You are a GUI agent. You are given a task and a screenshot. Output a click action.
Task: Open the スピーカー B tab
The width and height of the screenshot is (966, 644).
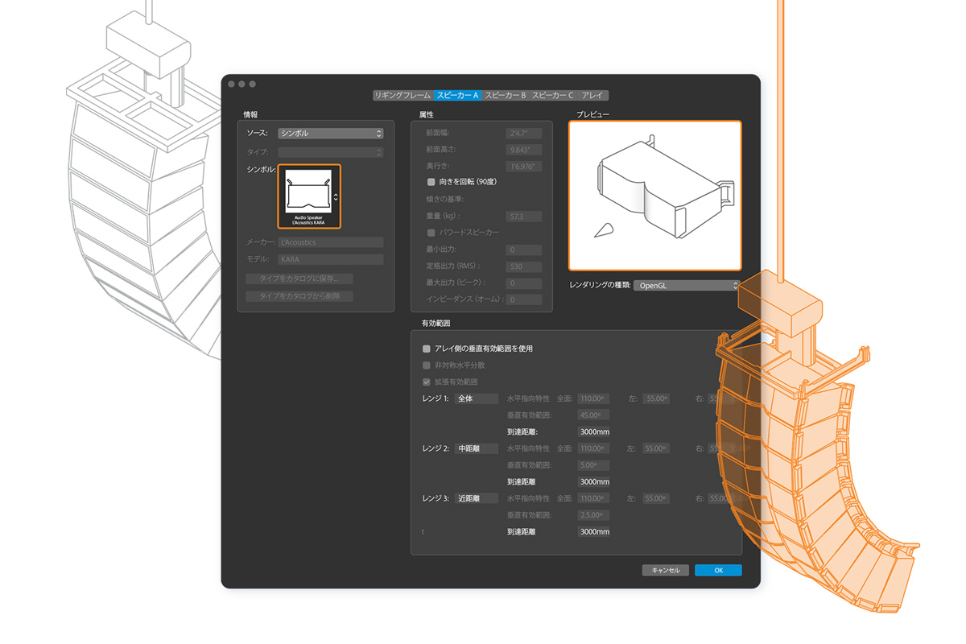(506, 95)
